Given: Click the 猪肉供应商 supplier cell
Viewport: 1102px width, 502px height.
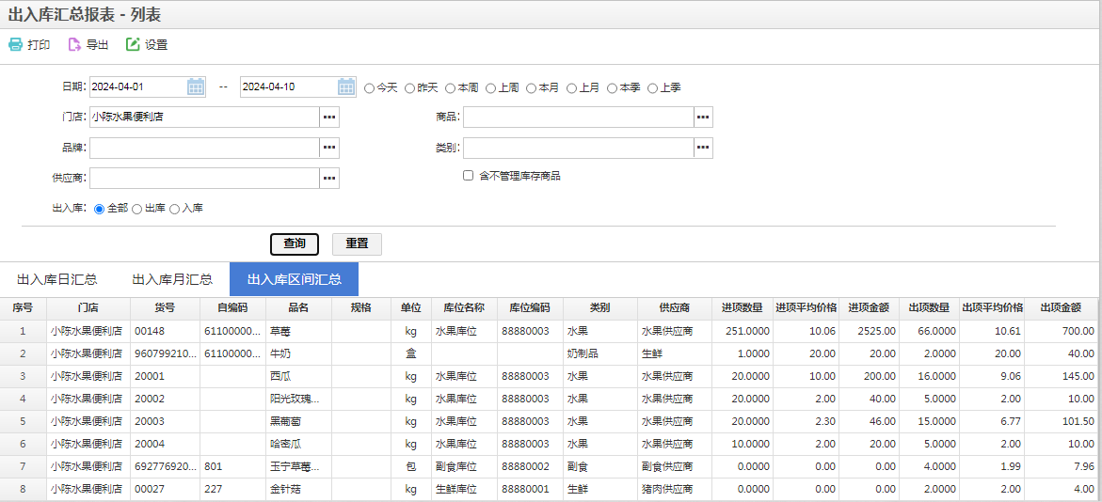Looking at the screenshot, I should (674, 490).
